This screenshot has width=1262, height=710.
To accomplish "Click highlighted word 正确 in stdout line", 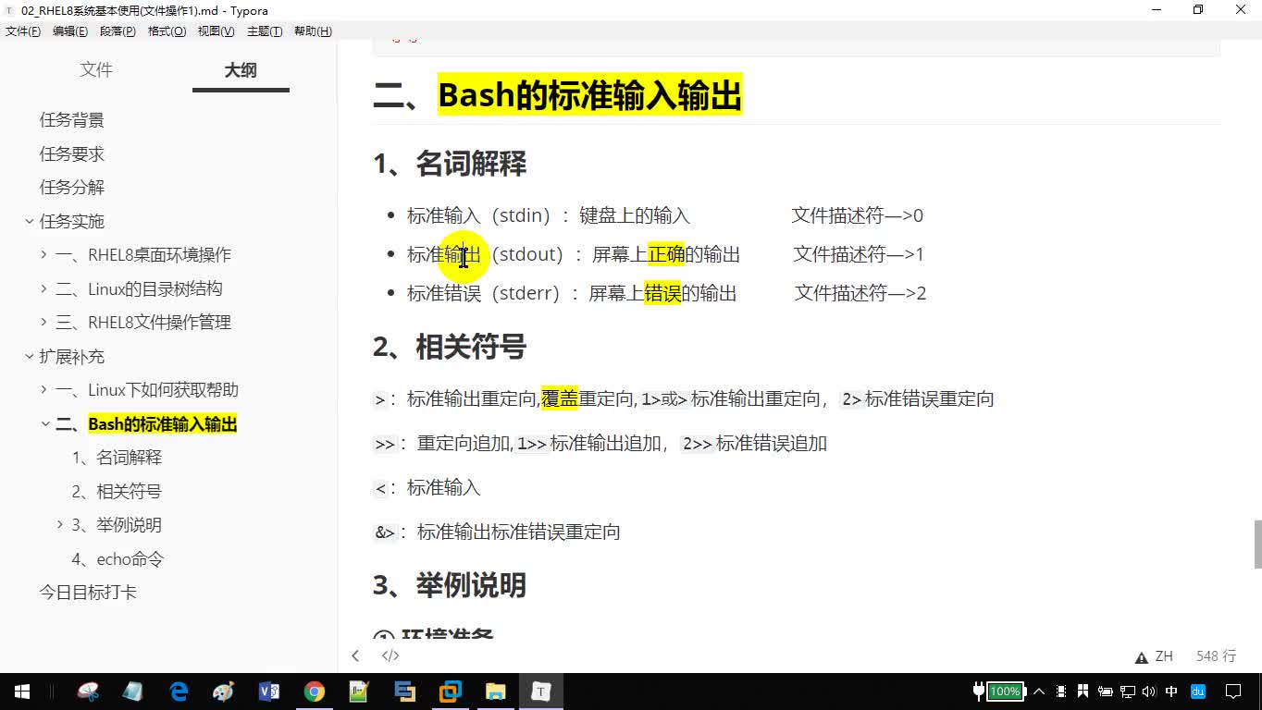I will click(666, 254).
